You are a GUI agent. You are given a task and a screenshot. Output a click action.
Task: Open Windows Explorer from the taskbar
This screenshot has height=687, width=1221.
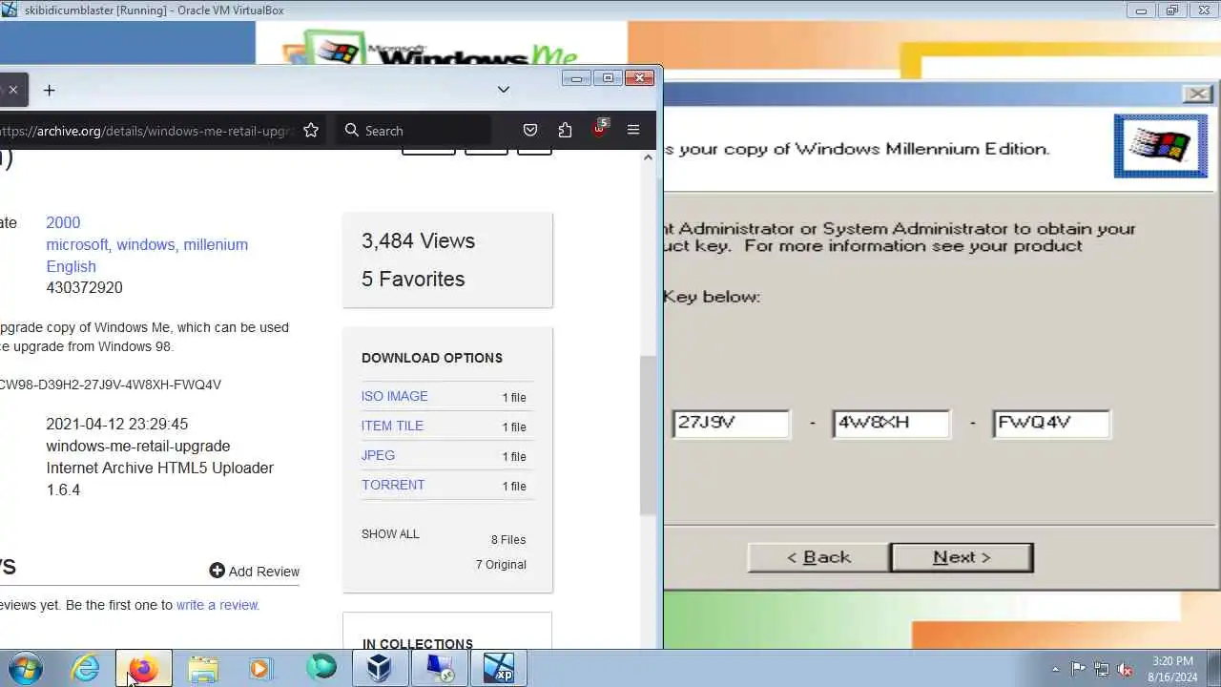(203, 669)
